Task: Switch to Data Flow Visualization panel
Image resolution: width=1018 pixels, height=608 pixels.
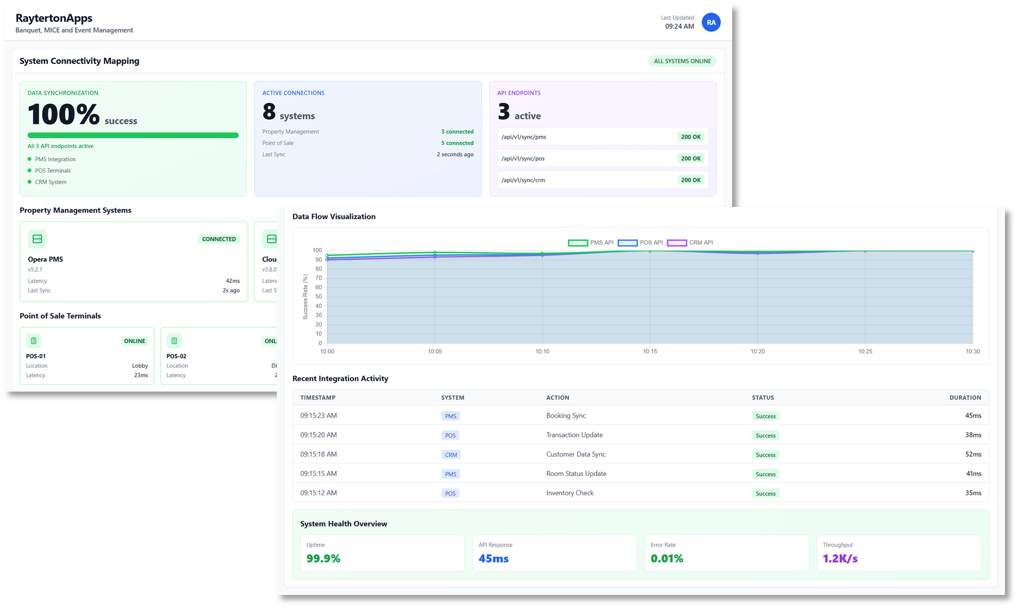Action: tap(333, 216)
